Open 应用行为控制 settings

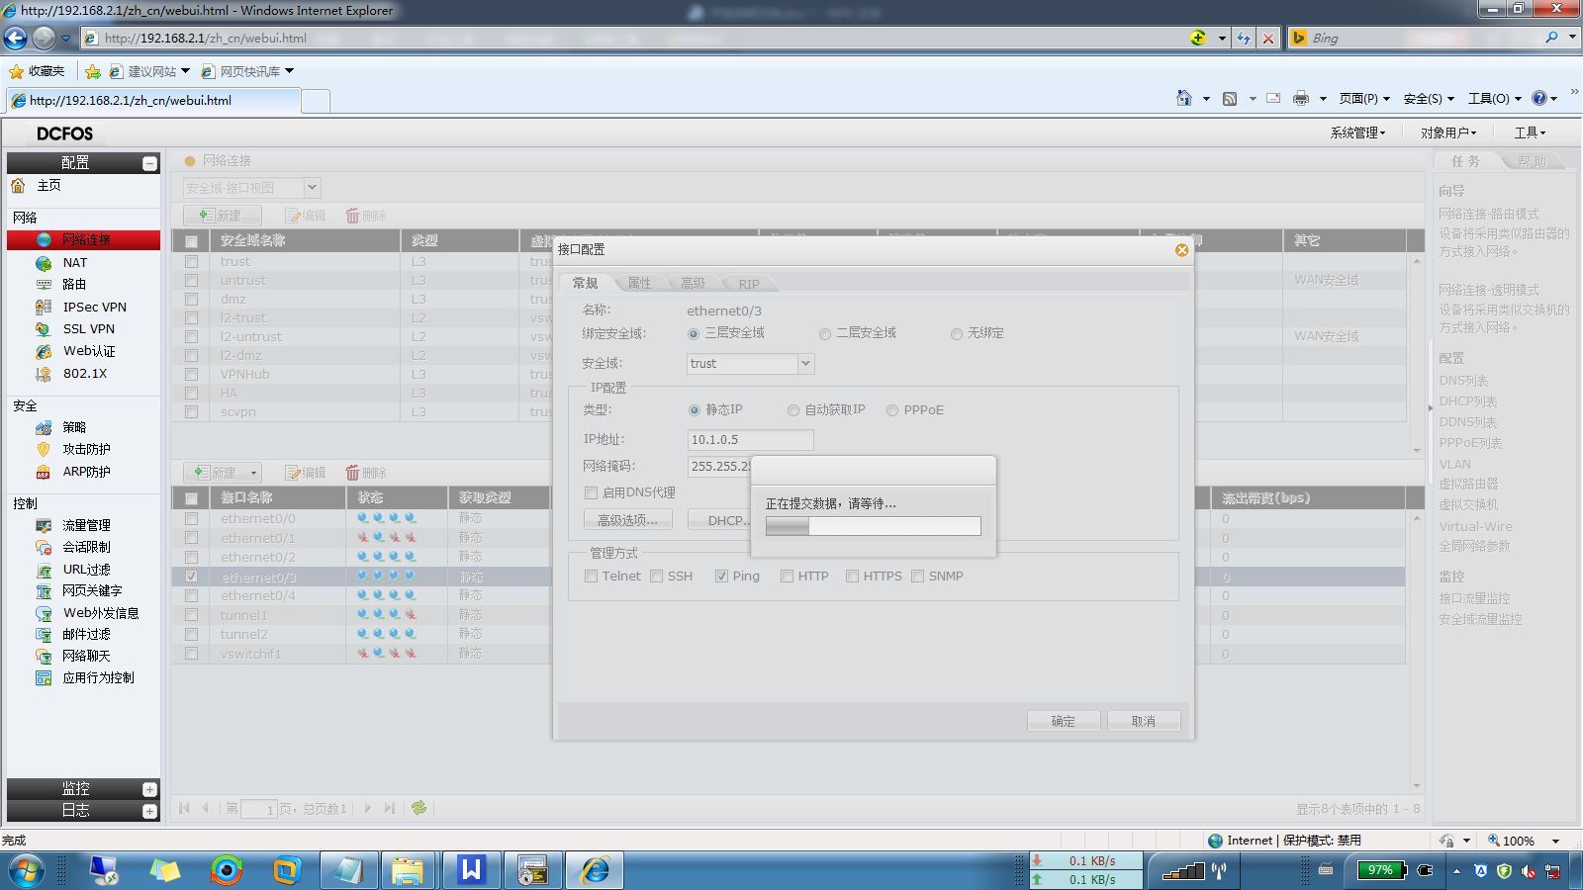[98, 678]
